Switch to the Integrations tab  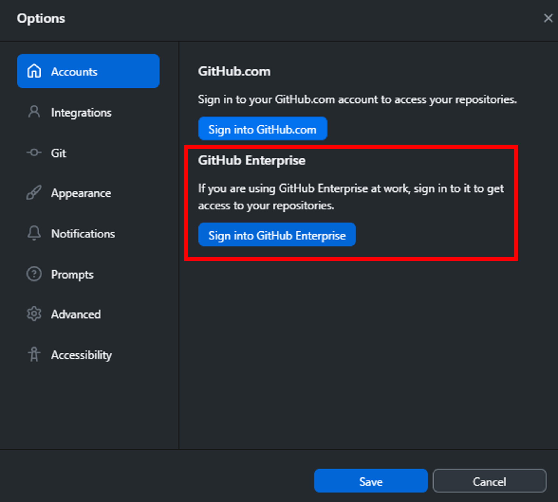[81, 112]
